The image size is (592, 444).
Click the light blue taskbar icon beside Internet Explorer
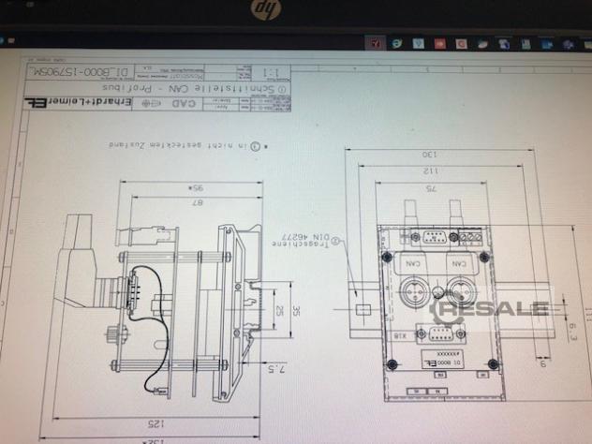(419, 43)
